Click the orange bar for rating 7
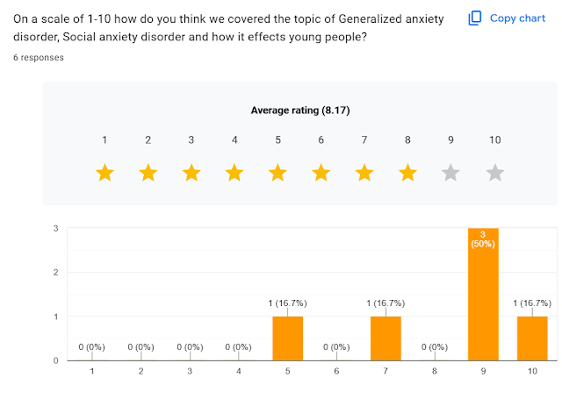The width and height of the screenshot is (562, 413). pos(385,338)
